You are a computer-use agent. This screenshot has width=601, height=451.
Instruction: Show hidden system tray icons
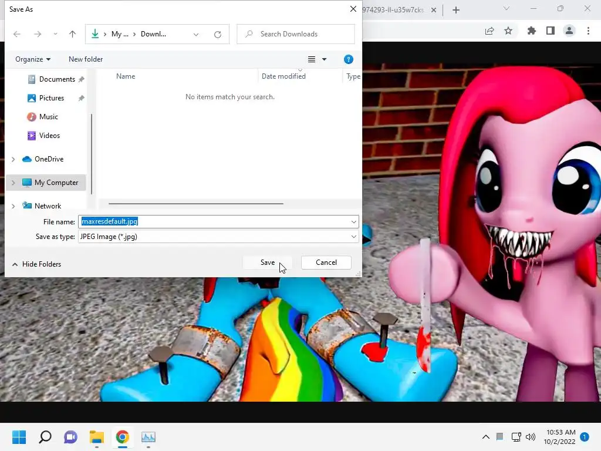coord(485,437)
